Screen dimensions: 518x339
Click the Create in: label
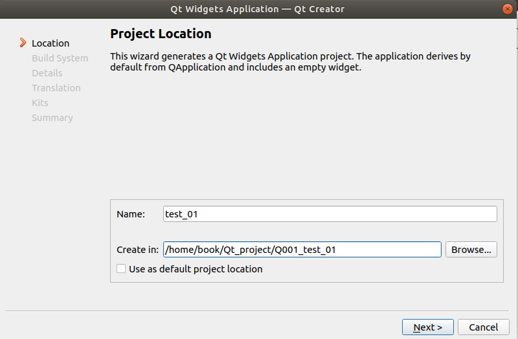point(137,250)
